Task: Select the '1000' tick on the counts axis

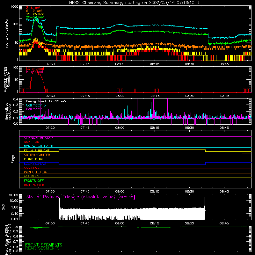Action: (14, 7)
